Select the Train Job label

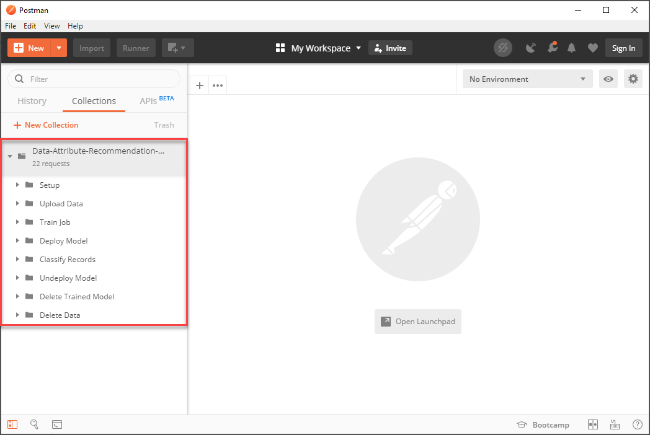(55, 222)
